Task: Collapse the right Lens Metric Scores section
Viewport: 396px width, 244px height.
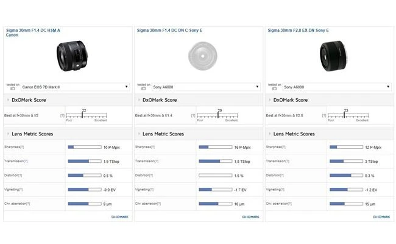Action: (x=271, y=134)
